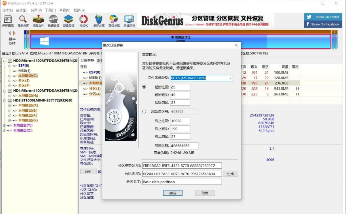Select the GPT partition table mode
The height and width of the screenshot is (214, 346).
tap(12, 43)
